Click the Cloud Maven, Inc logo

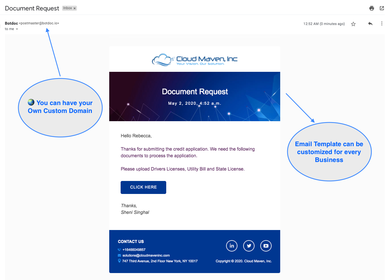(x=194, y=59)
